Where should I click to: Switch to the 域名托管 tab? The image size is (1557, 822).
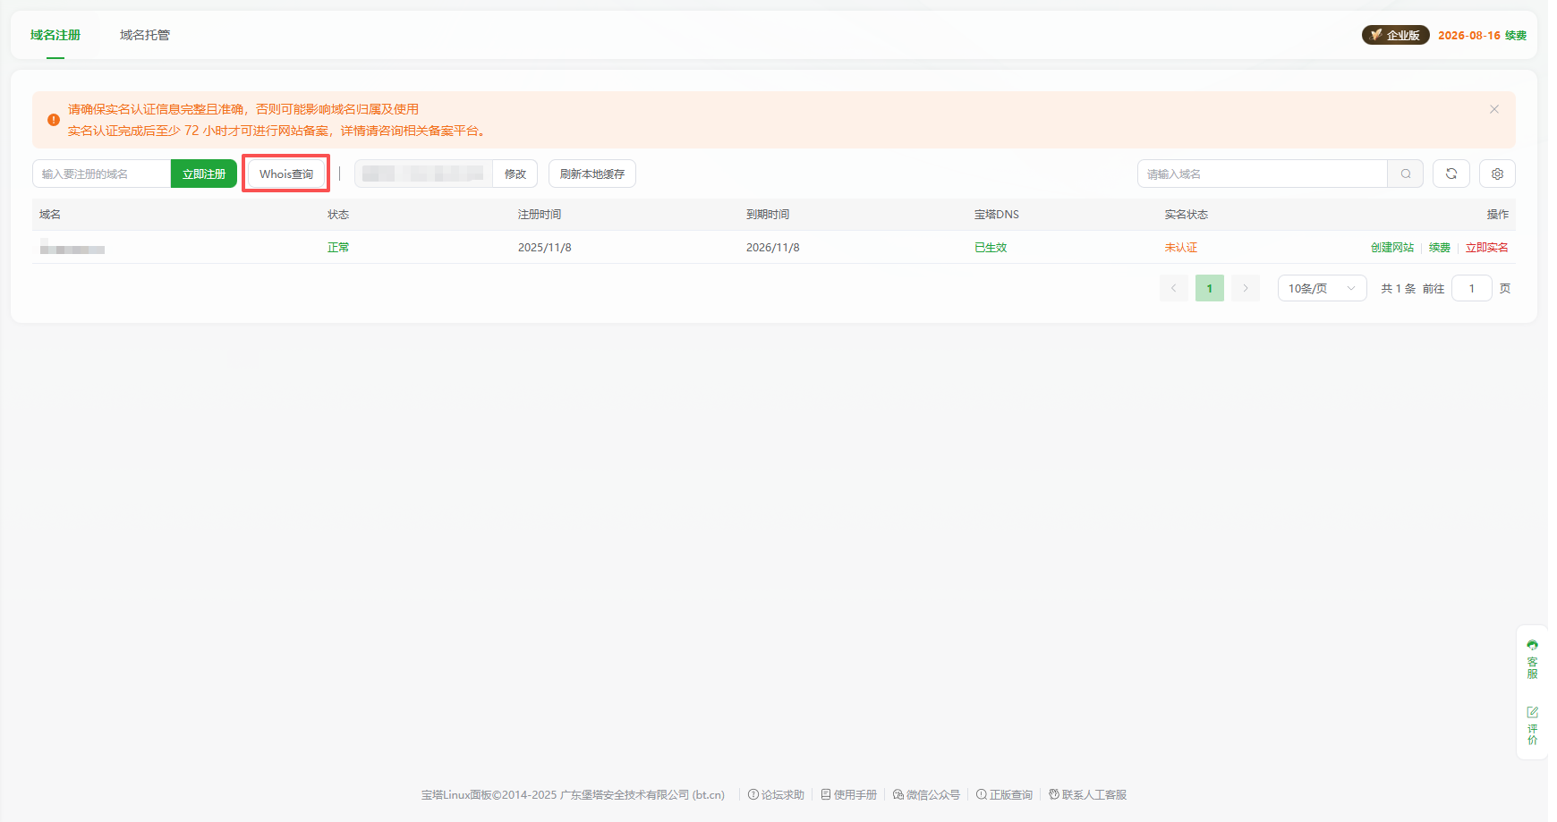[x=145, y=35]
